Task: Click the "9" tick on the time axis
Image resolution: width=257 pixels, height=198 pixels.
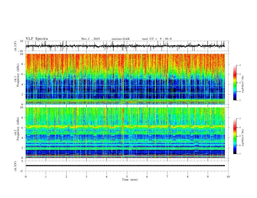Action: pos(208,177)
